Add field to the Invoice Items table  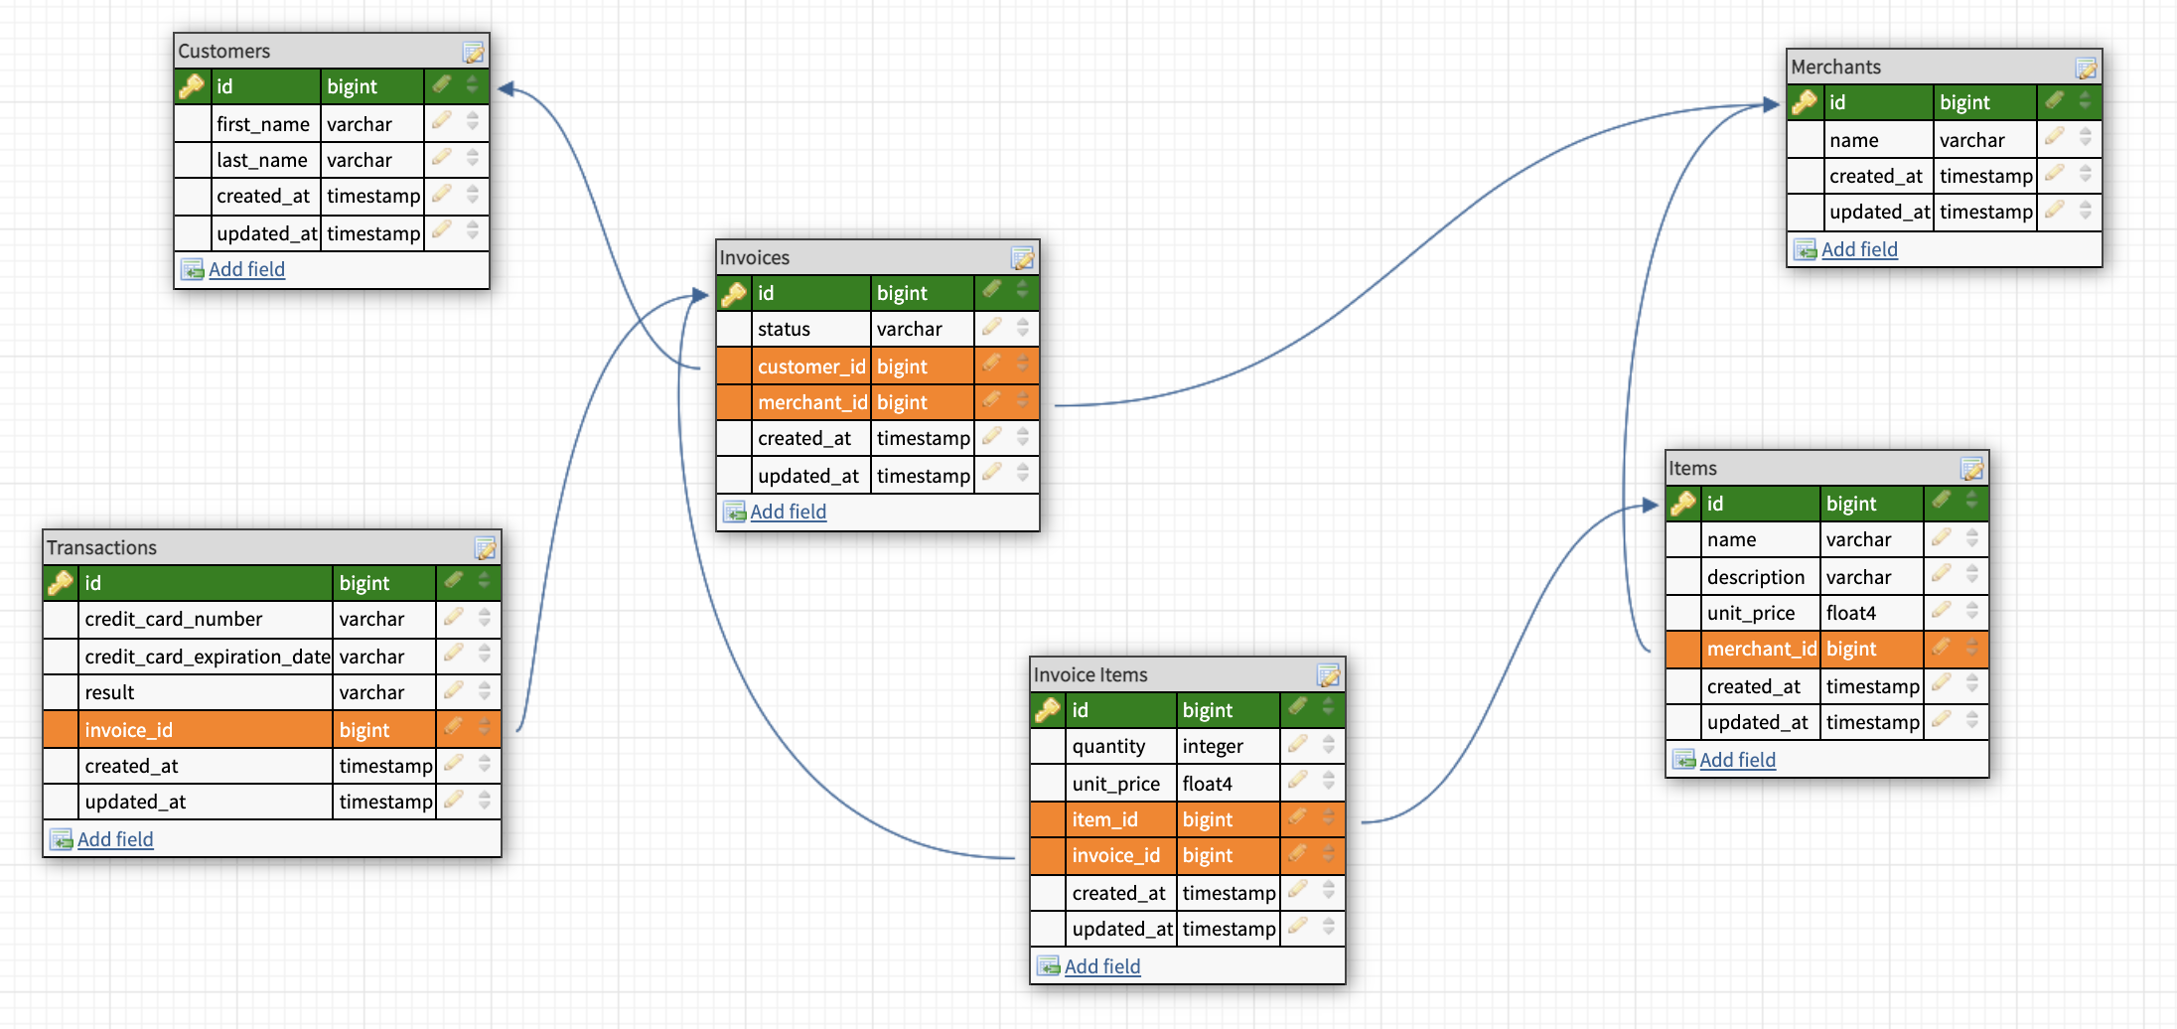(x=1102, y=966)
